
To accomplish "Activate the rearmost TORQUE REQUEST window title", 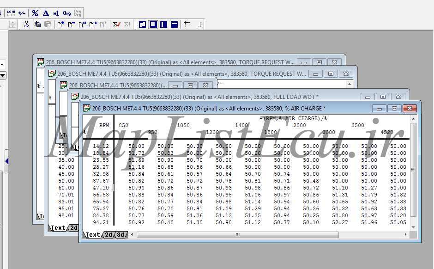I will pyautogui.click(x=170, y=62).
